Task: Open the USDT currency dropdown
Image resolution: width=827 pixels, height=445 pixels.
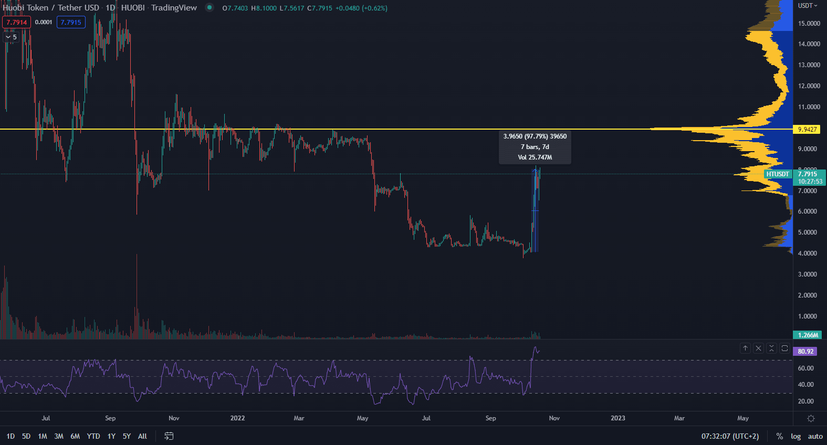Action: coord(808,6)
